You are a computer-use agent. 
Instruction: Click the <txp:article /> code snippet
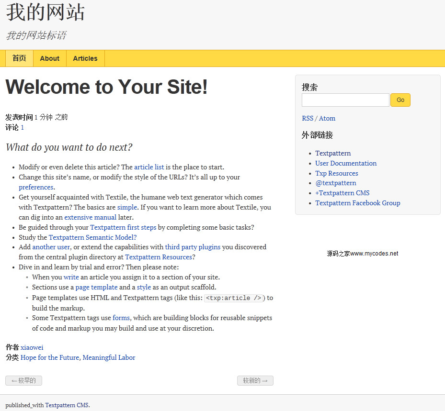tap(235, 298)
